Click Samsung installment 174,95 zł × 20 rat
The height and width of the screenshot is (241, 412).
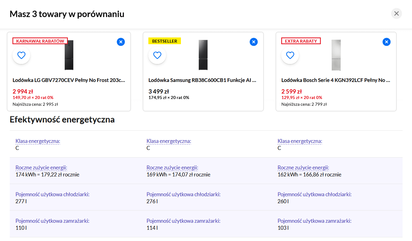(x=169, y=97)
